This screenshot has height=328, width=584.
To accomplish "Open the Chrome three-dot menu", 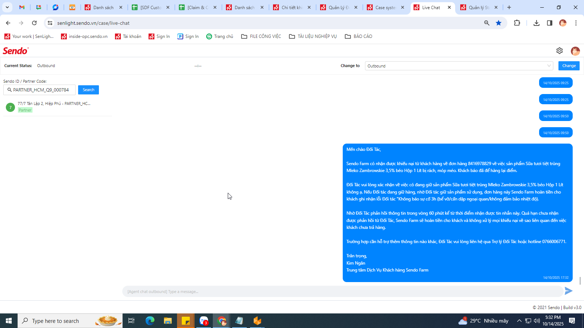I will 576,23.
